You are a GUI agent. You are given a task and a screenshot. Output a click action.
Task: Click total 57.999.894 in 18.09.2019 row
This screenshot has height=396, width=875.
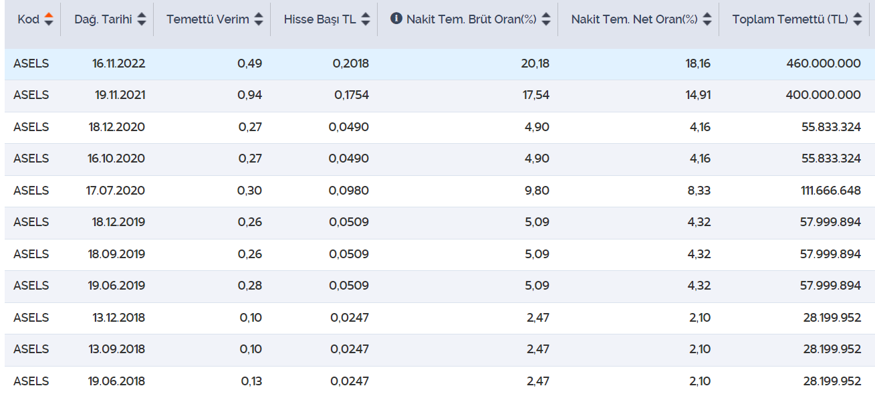point(831,254)
